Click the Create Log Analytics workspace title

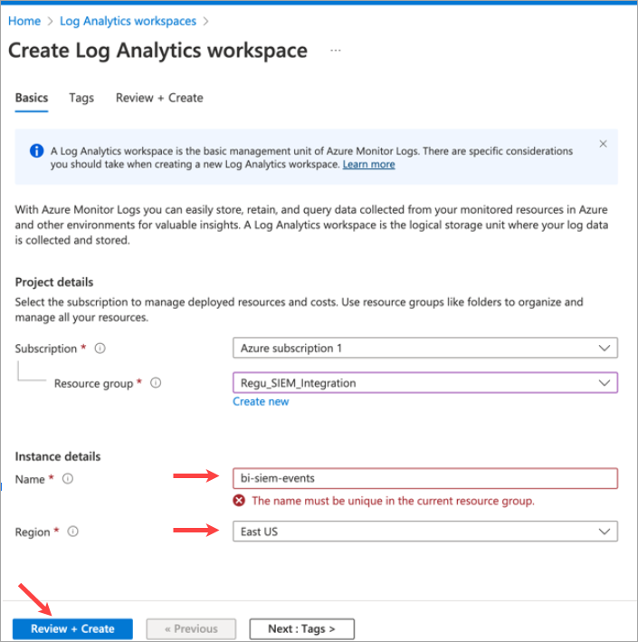(157, 51)
